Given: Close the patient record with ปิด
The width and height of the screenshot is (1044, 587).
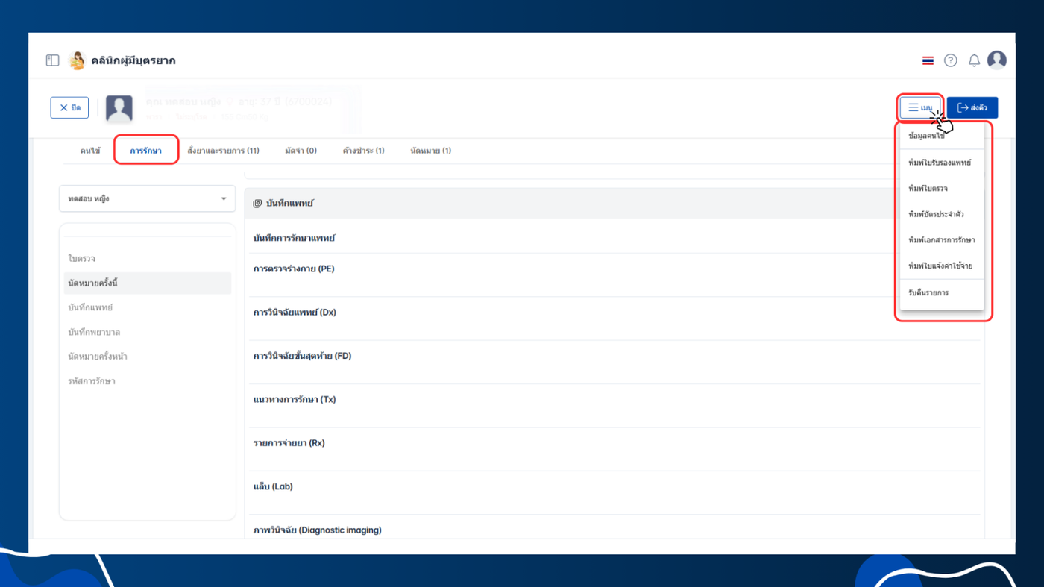Looking at the screenshot, I should tap(70, 108).
